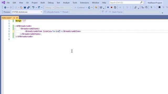Save Index.razor with the Save icon
This screenshot has width=168, height=94.
tap(25, 8)
